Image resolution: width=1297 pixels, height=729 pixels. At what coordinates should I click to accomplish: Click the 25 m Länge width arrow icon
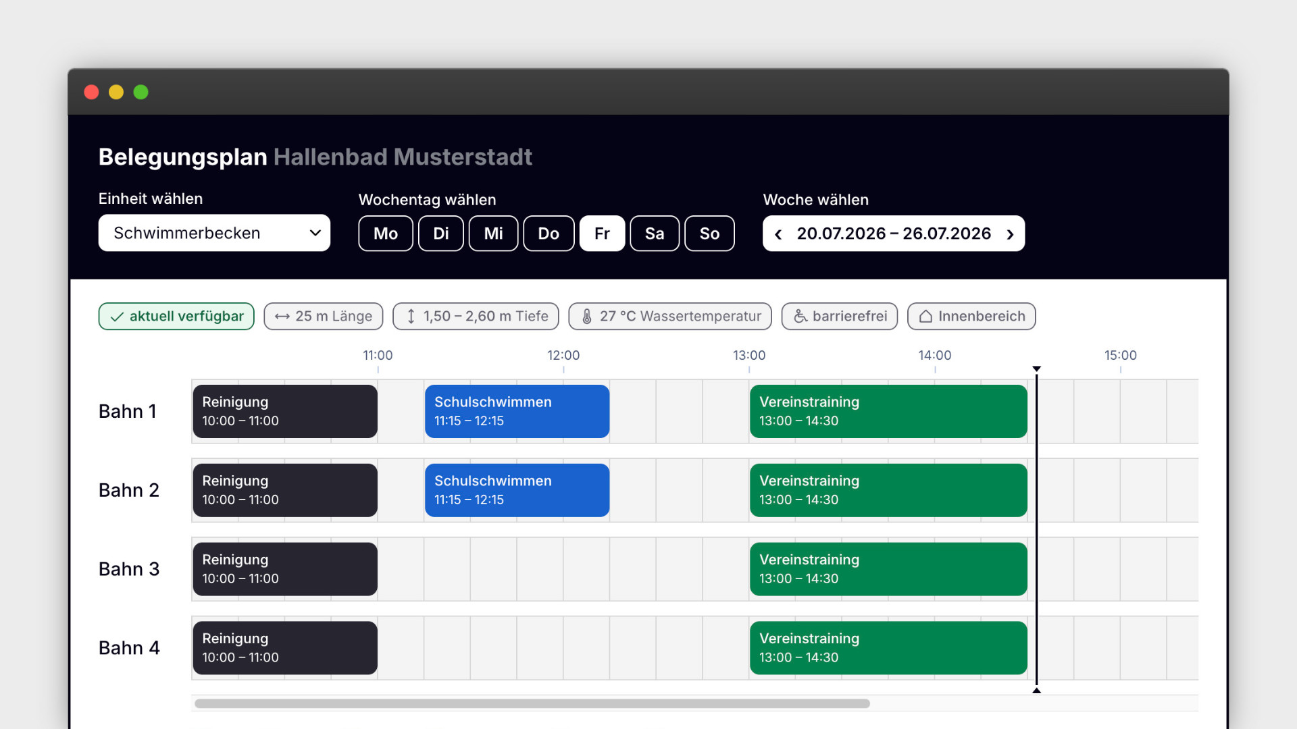click(282, 317)
